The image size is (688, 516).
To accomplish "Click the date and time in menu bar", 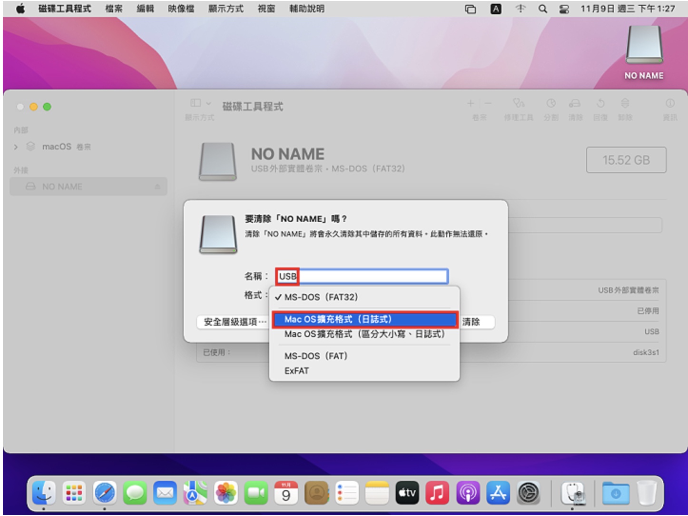I will point(628,9).
